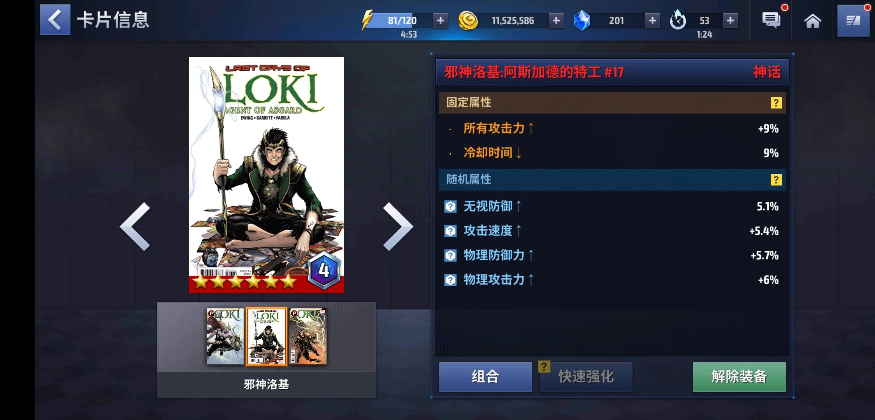
Task: Click the 组合 button
Action: [x=485, y=377]
